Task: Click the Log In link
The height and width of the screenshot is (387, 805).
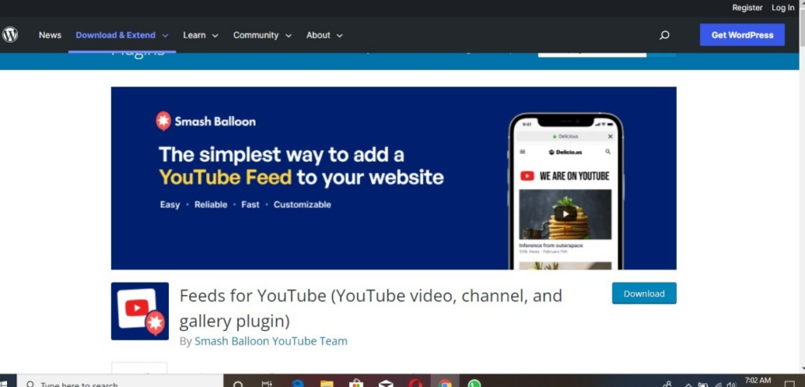Action: (782, 7)
